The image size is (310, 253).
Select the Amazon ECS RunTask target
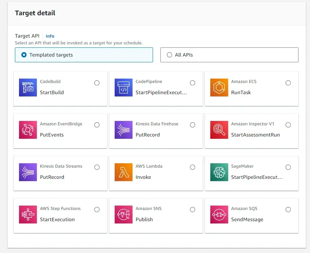(288, 83)
